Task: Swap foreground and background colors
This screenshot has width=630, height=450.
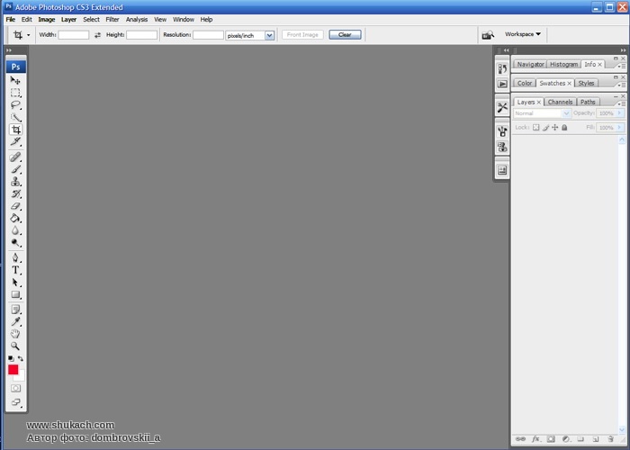Action: click(21, 358)
